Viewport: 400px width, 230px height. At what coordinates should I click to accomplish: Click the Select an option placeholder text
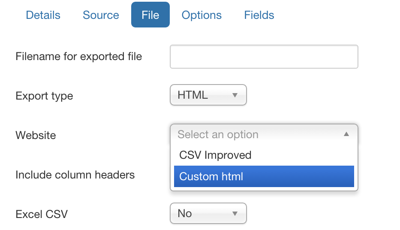[218, 135]
